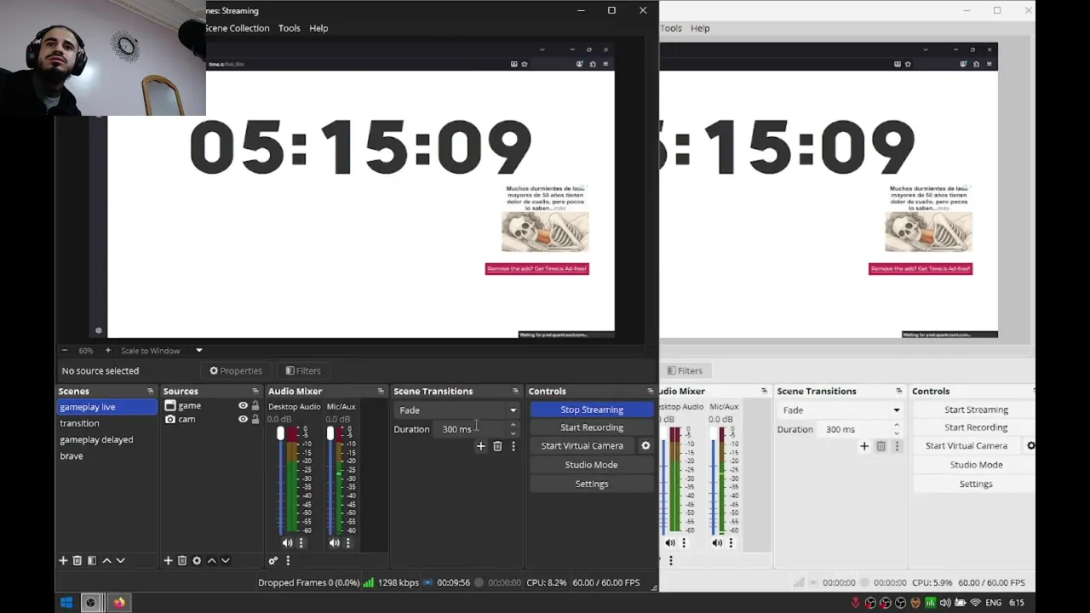
Task: Mute Desktop Audio in dark OBS window
Action: (x=287, y=543)
